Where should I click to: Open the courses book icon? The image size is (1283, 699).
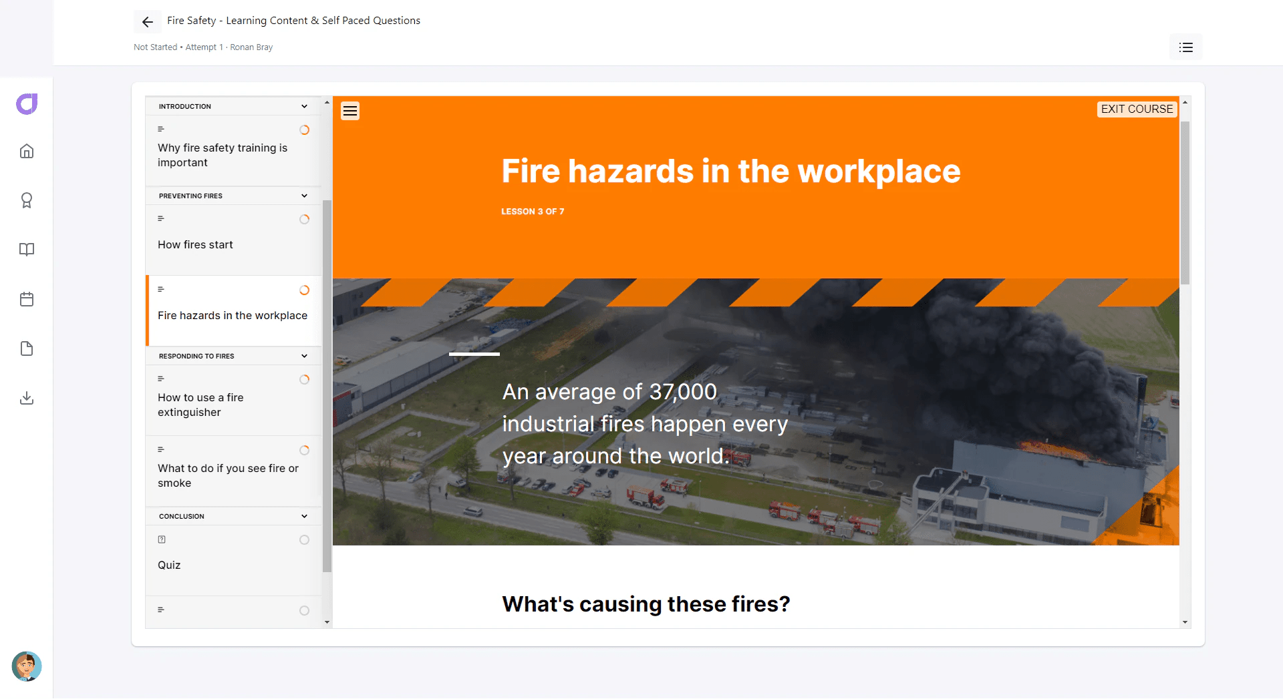[x=27, y=250]
